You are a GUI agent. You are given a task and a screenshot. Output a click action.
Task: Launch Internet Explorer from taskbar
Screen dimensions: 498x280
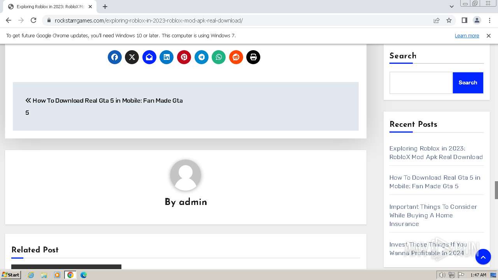click(31, 275)
